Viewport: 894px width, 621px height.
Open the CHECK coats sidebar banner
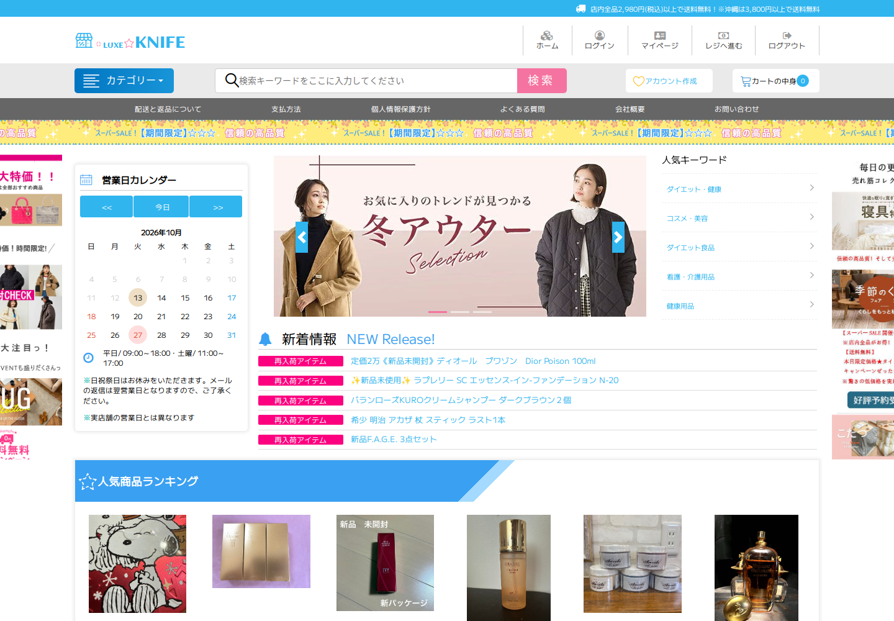(x=31, y=297)
